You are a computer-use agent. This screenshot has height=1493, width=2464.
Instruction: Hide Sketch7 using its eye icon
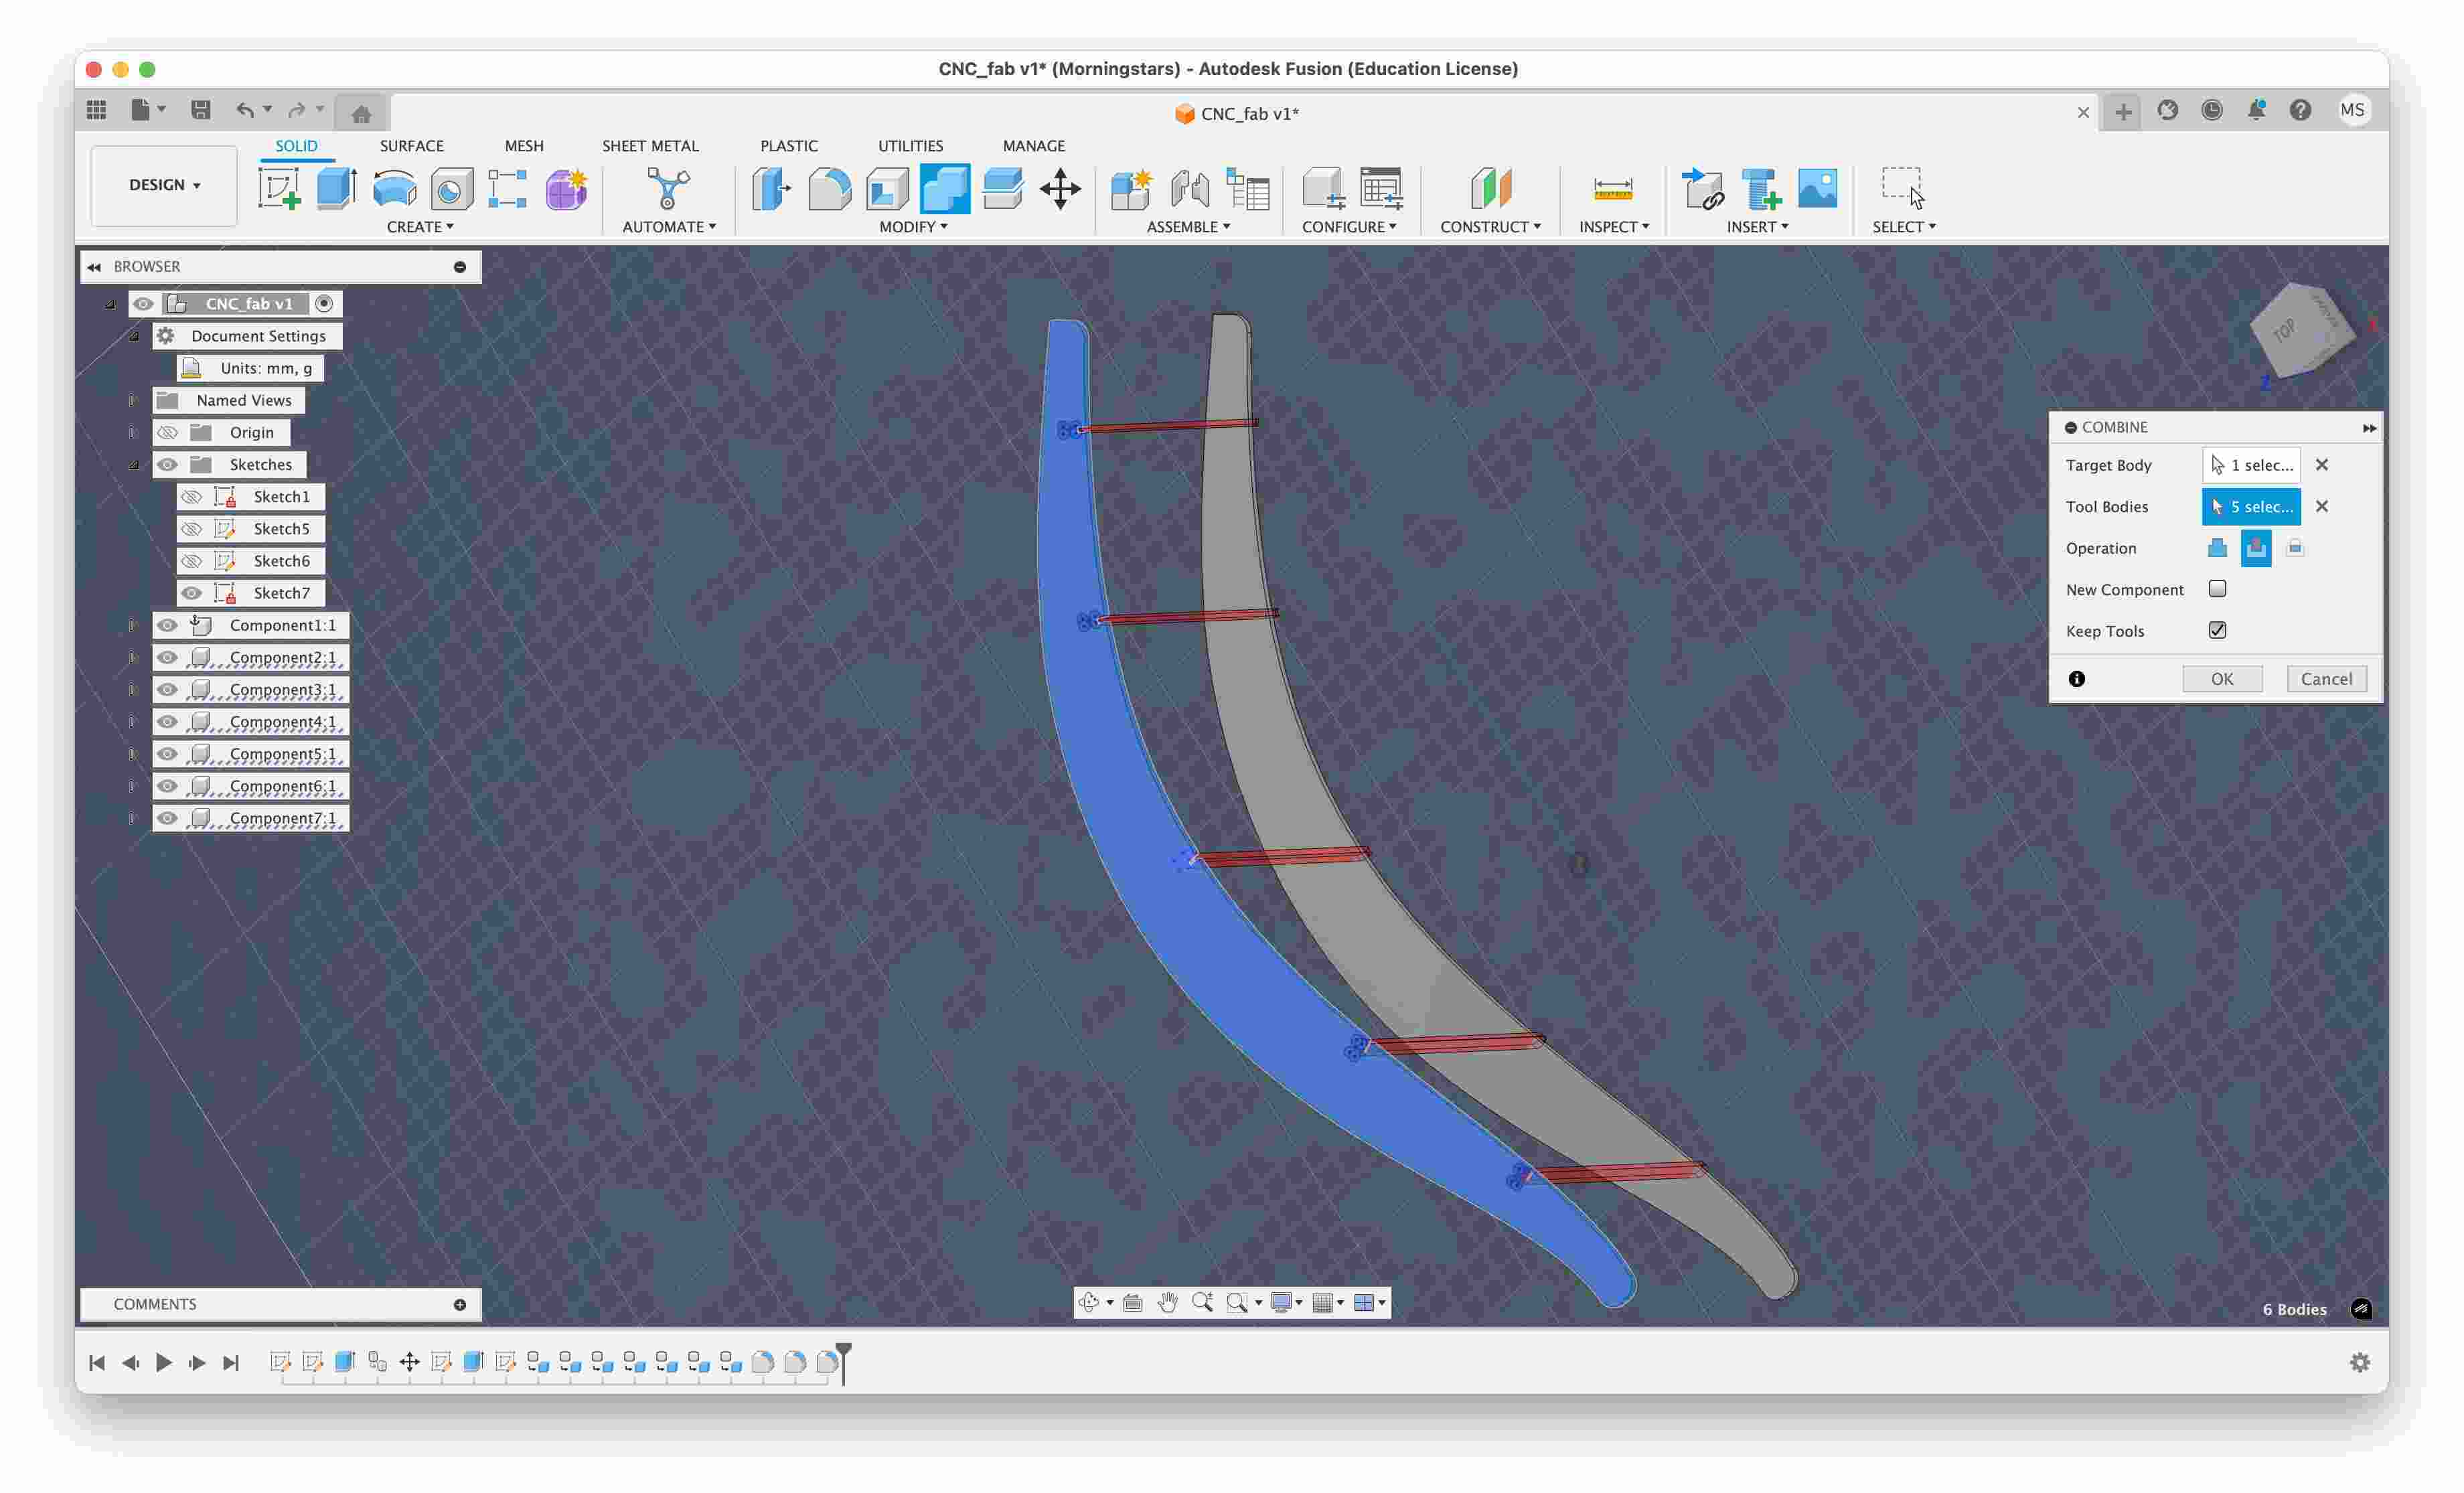pyautogui.click(x=191, y=593)
